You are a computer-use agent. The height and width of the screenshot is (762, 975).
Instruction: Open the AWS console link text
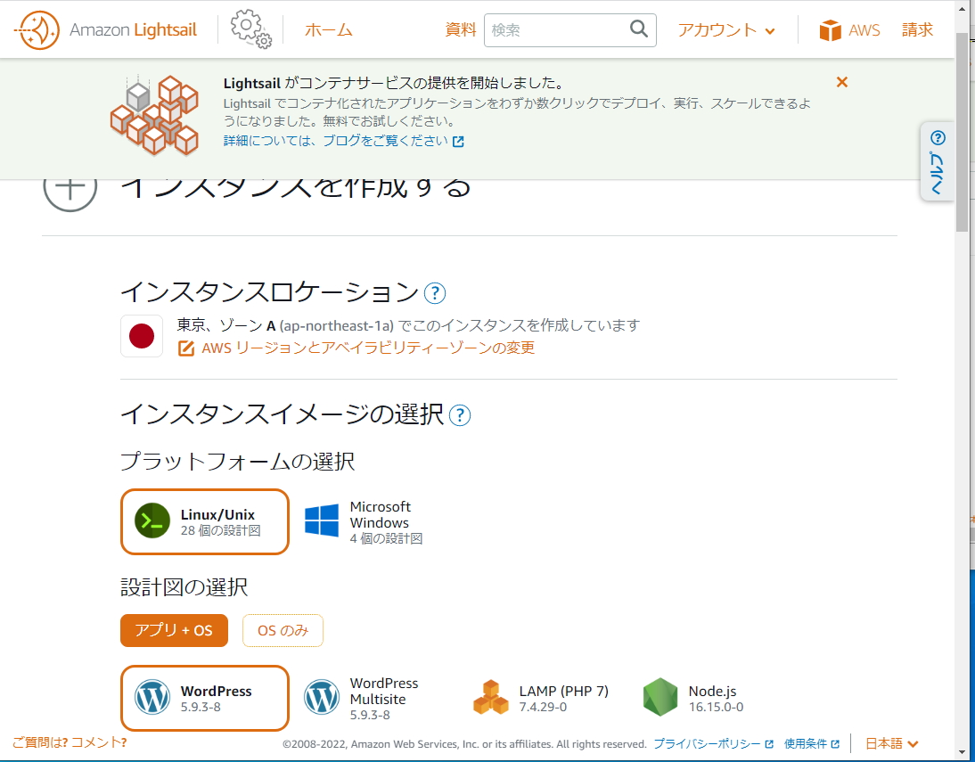click(864, 30)
